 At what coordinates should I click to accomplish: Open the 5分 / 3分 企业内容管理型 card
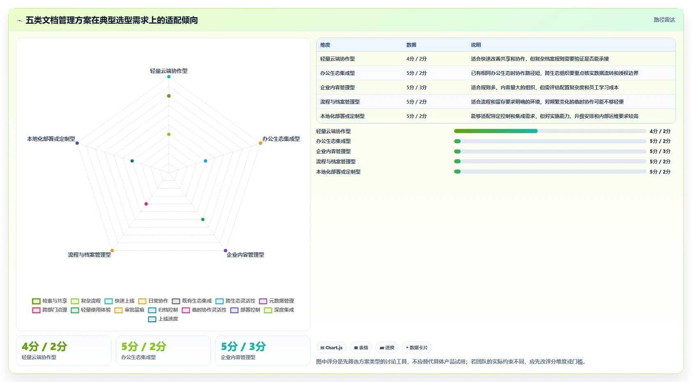(x=263, y=350)
